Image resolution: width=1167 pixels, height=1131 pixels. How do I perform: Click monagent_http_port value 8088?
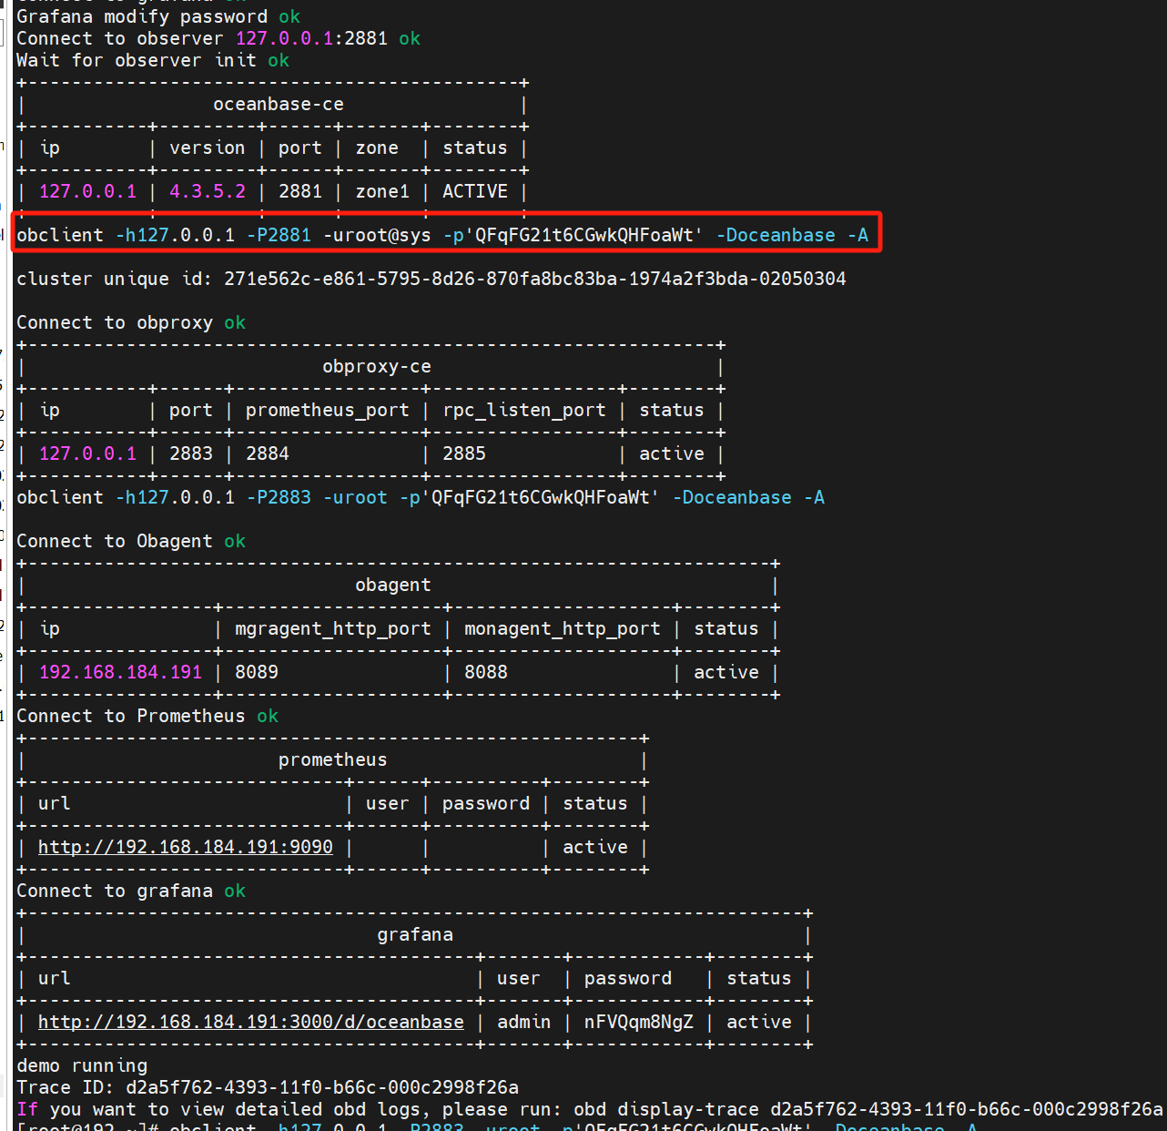486,672
